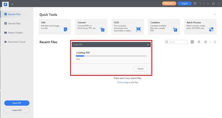Go to Starred Files
222x118 pixels.
(14, 24)
